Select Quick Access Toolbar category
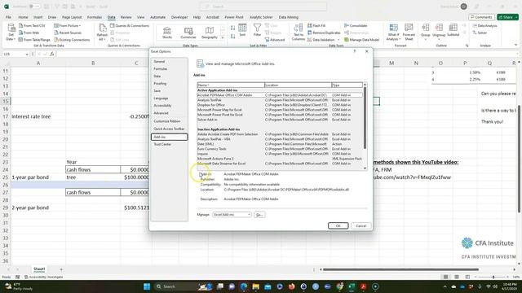This screenshot has width=522, height=293. [169, 129]
